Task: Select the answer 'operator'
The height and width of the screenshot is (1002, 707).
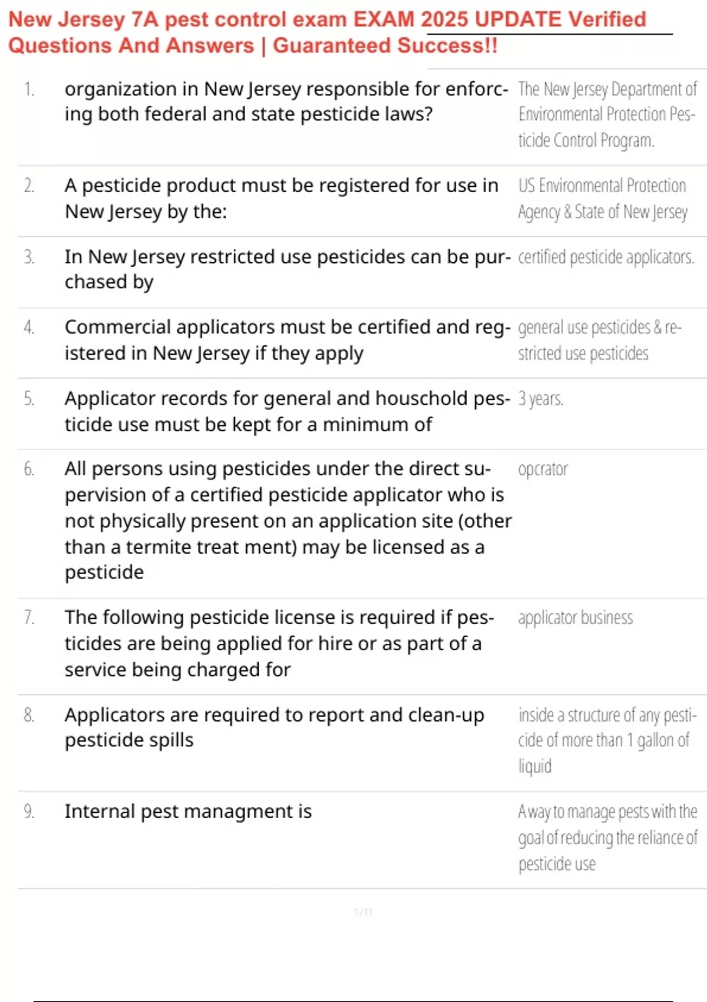Action: [x=543, y=470]
